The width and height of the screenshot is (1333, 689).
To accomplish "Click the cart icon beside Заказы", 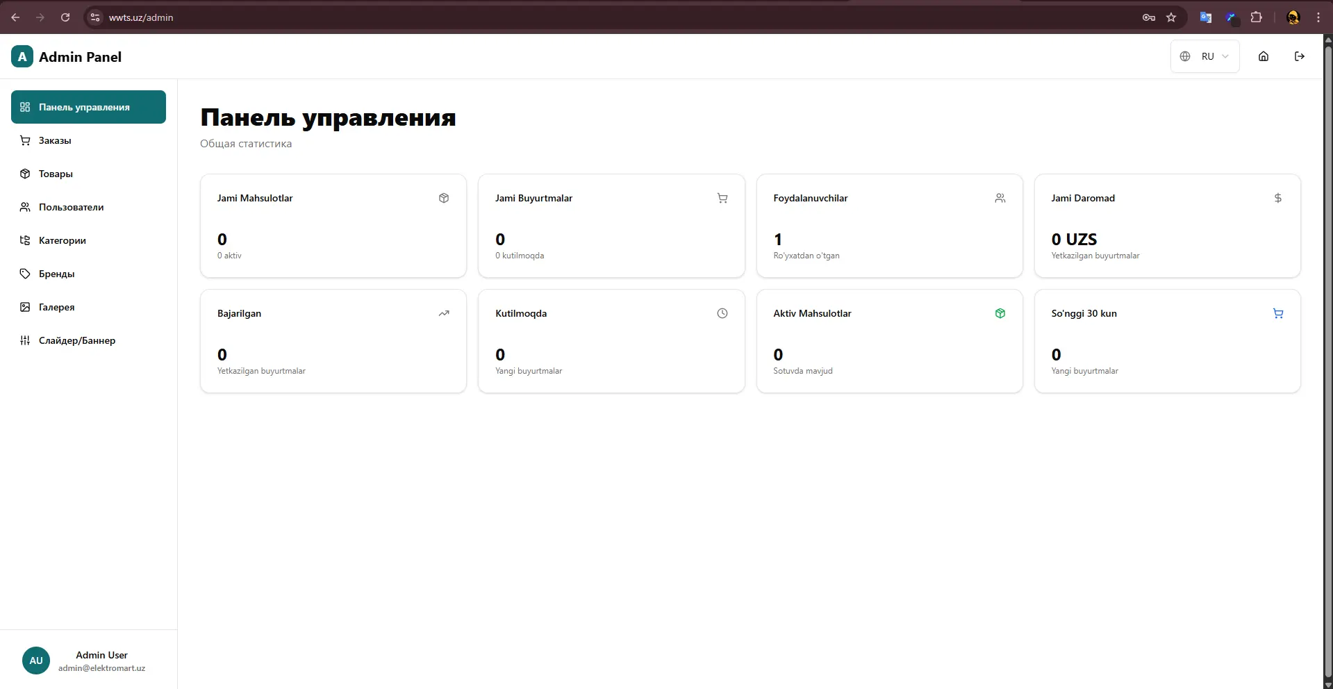I will click(25, 140).
